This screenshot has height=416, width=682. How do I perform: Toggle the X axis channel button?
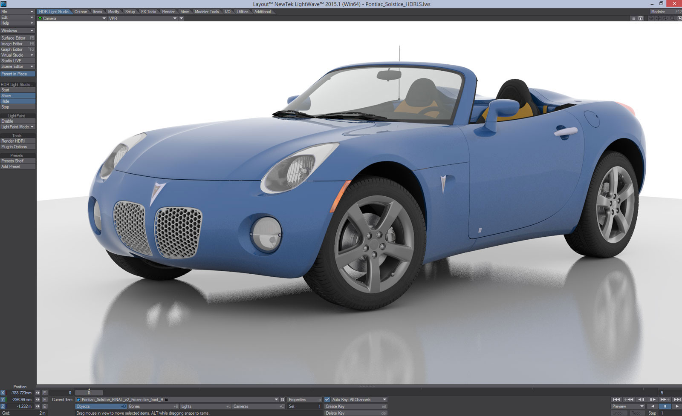(x=3, y=393)
